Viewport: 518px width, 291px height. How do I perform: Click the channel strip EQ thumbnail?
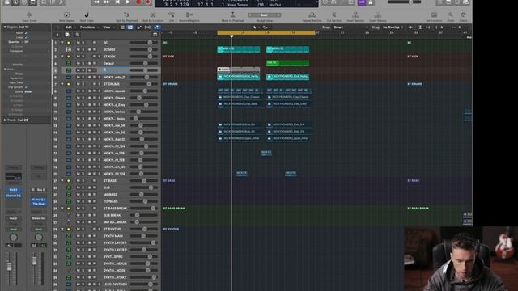click(14, 176)
